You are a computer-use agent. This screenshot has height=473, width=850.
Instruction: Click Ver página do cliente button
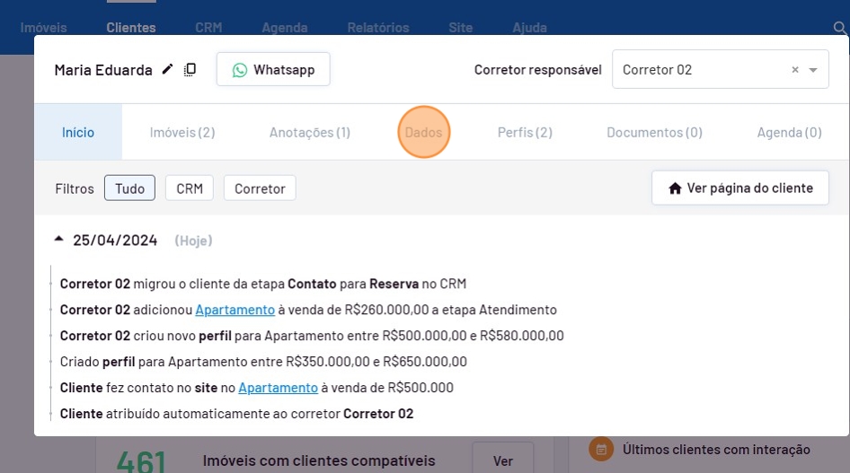740,188
